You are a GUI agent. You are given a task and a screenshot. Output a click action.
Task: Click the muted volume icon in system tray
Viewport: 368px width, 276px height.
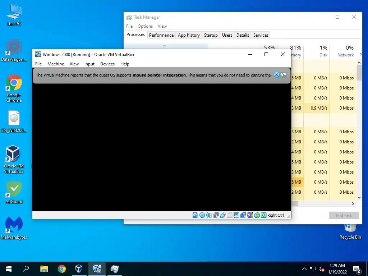(x=321, y=269)
